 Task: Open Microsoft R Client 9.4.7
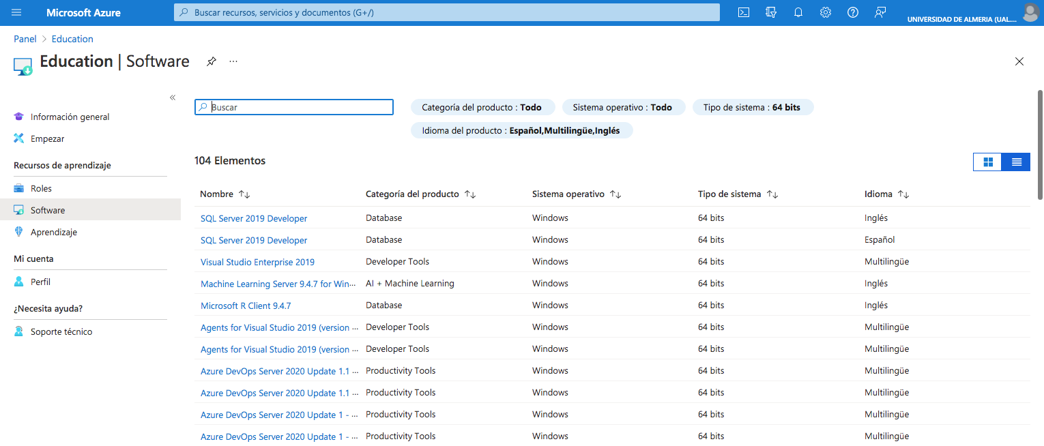246,306
